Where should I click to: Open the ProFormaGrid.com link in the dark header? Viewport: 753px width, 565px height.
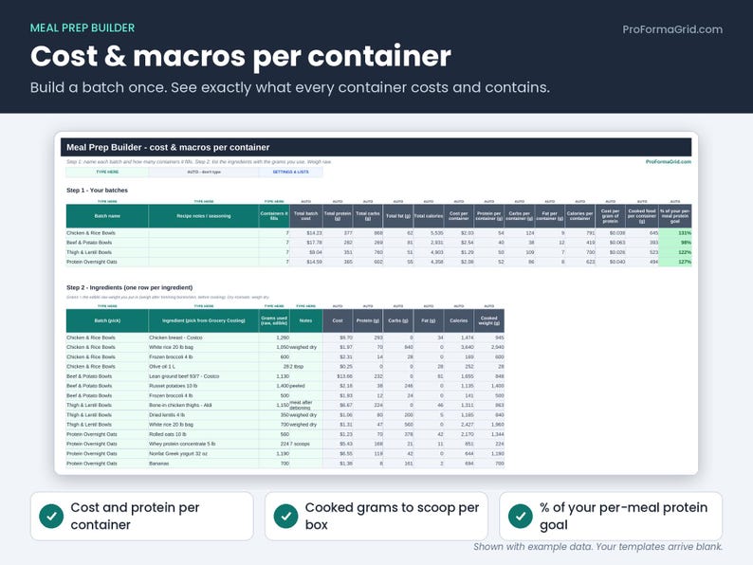[x=672, y=29]
